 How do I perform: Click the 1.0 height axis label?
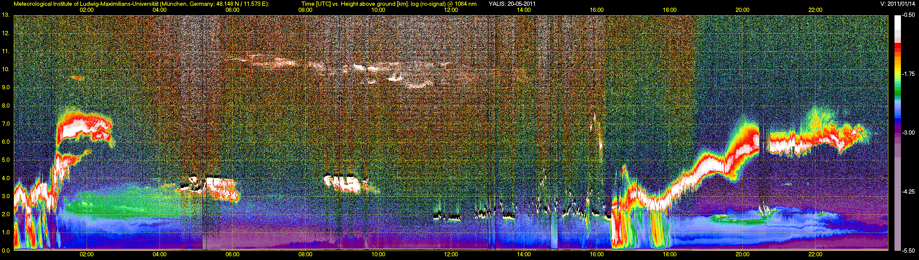[x=6, y=232]
